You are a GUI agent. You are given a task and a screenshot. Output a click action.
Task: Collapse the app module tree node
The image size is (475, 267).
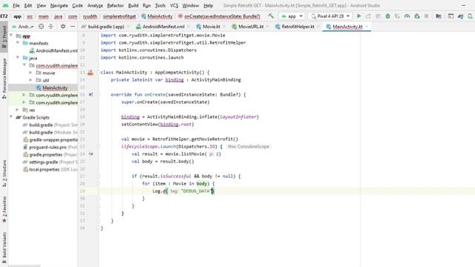[x=12, y=36]
